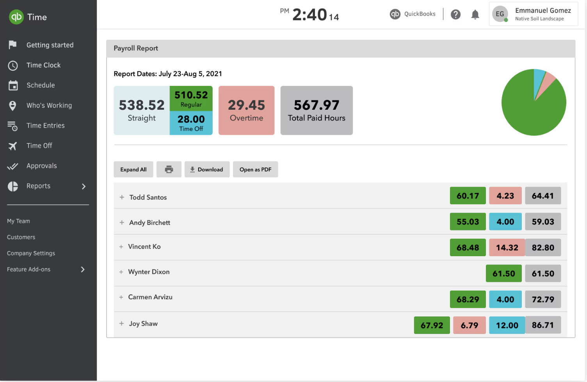Open Reports using the pie chart icon

click(x=13, y=186)
